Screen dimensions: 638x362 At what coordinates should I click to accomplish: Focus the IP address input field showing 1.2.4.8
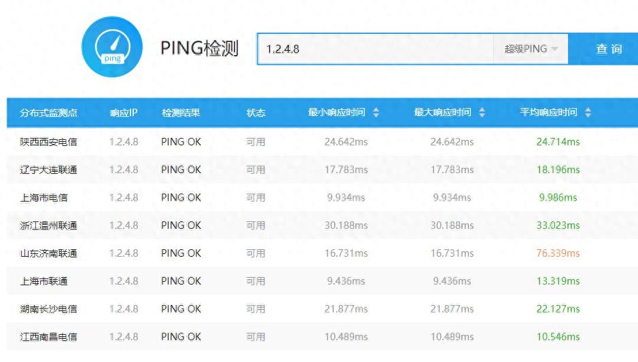[x=375, y=49]
